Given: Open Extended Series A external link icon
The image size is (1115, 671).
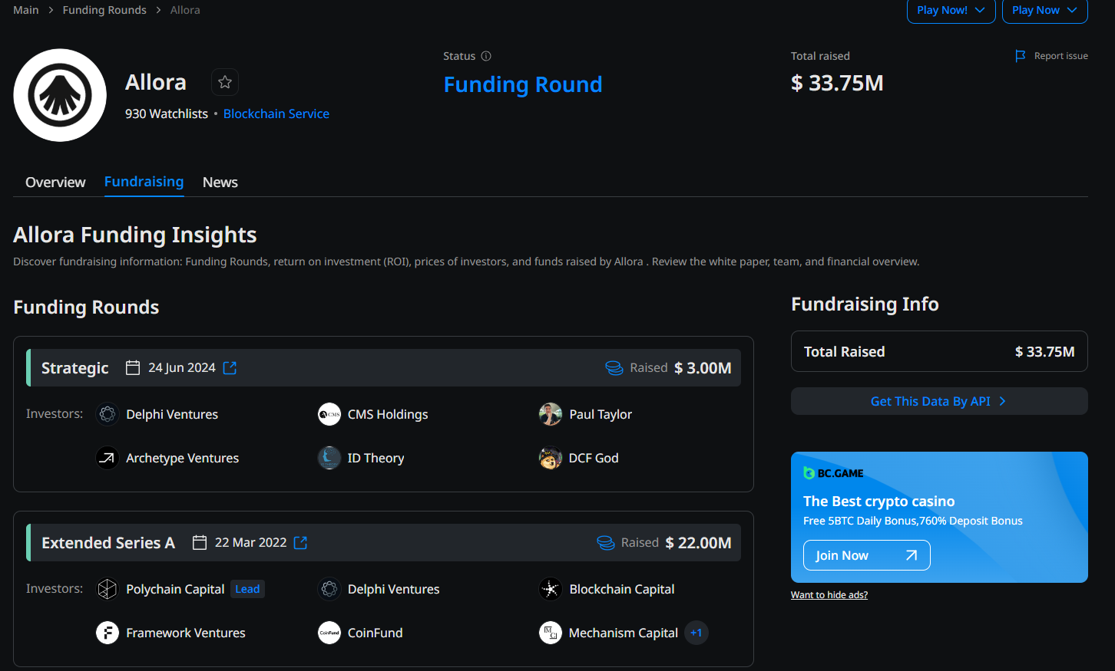Looking at the screenshot, I should (301, 543).
